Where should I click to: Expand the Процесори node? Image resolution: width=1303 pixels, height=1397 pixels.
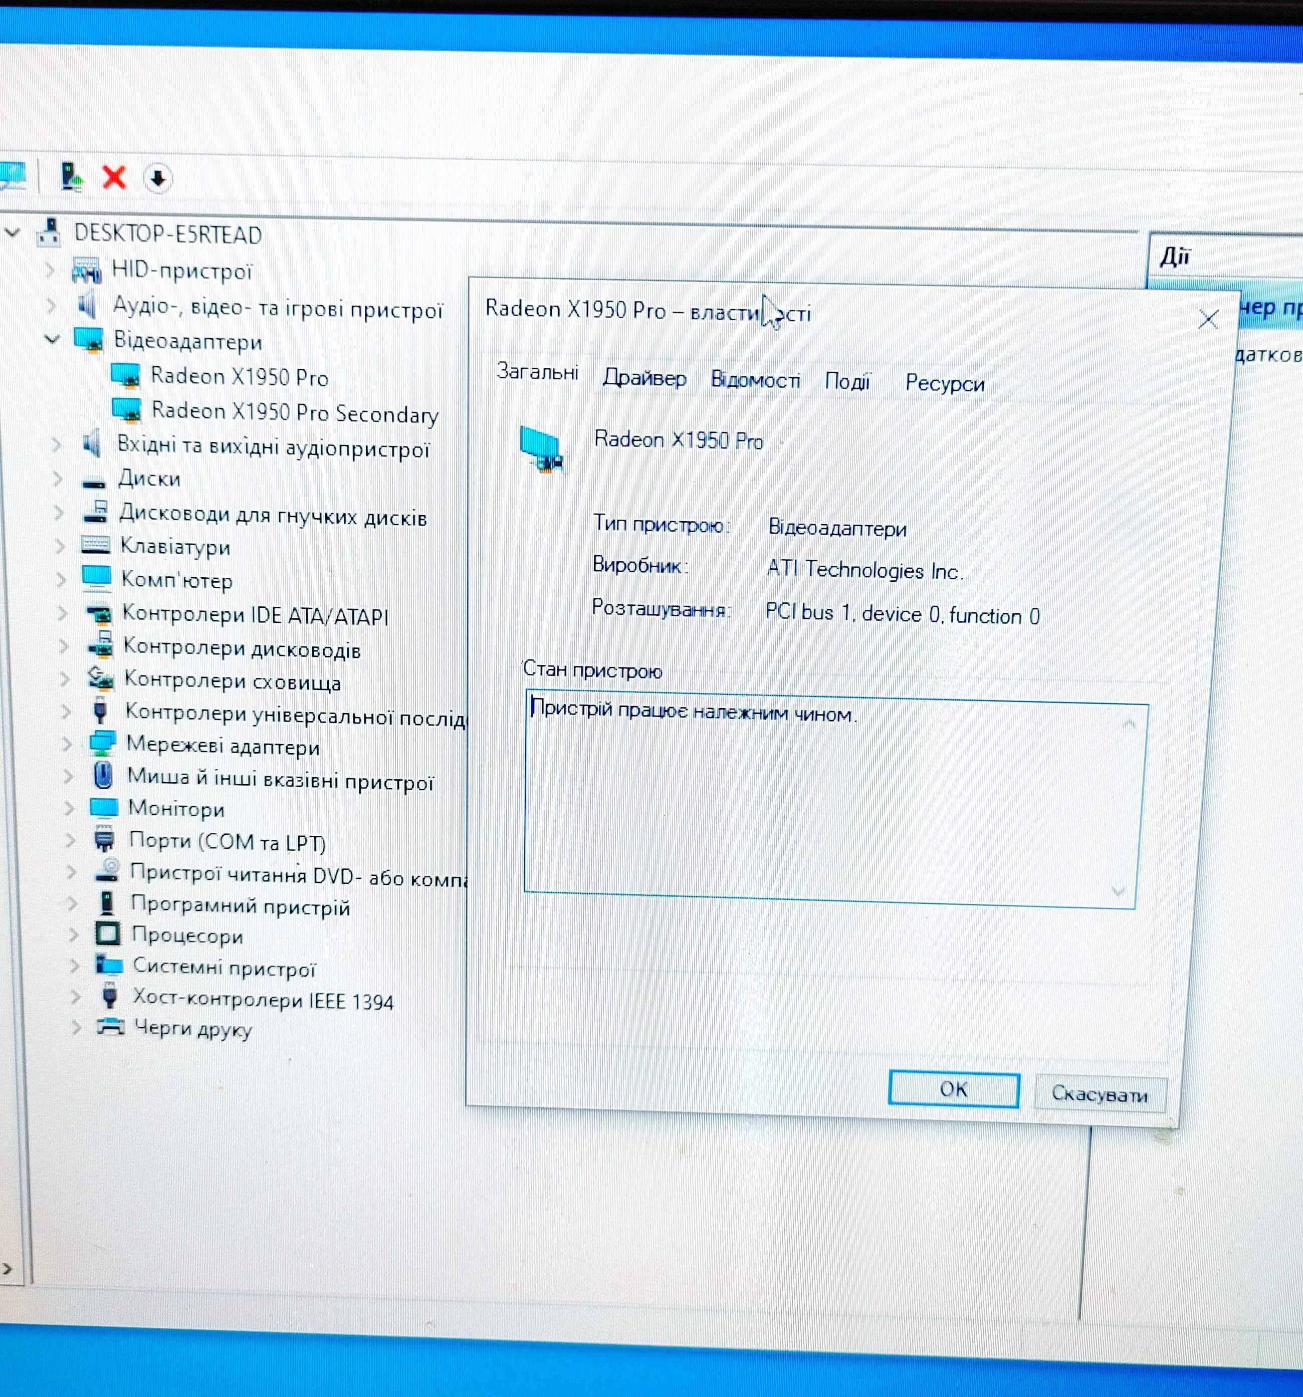click(73, 935)
